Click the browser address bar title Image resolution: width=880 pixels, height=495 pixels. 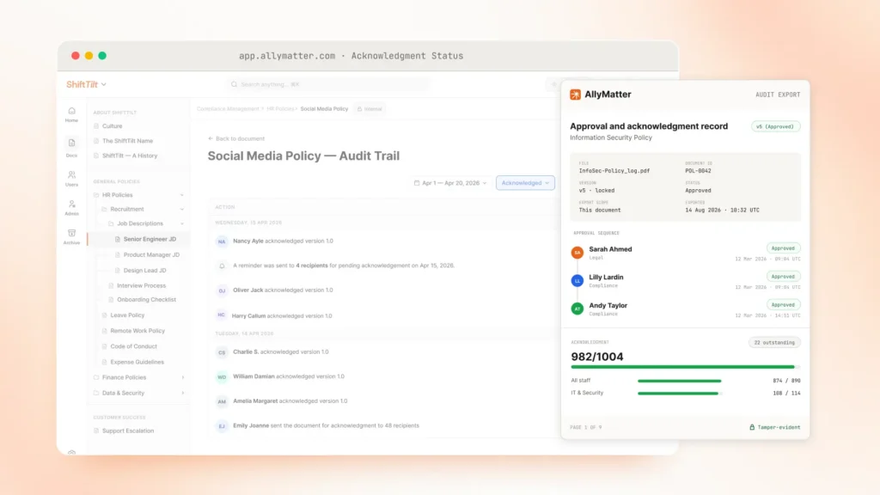tap(351, 56)
